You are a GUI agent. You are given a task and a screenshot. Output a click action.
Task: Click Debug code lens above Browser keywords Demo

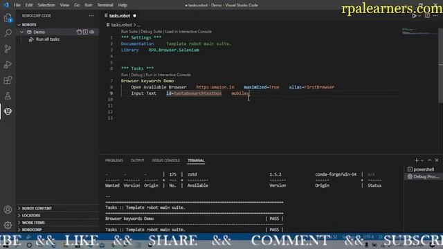[136, 75]
